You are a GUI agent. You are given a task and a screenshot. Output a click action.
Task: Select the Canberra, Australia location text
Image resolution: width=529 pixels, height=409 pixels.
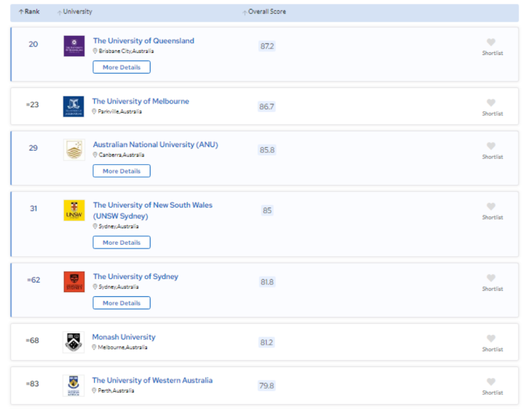pos(121,155)
